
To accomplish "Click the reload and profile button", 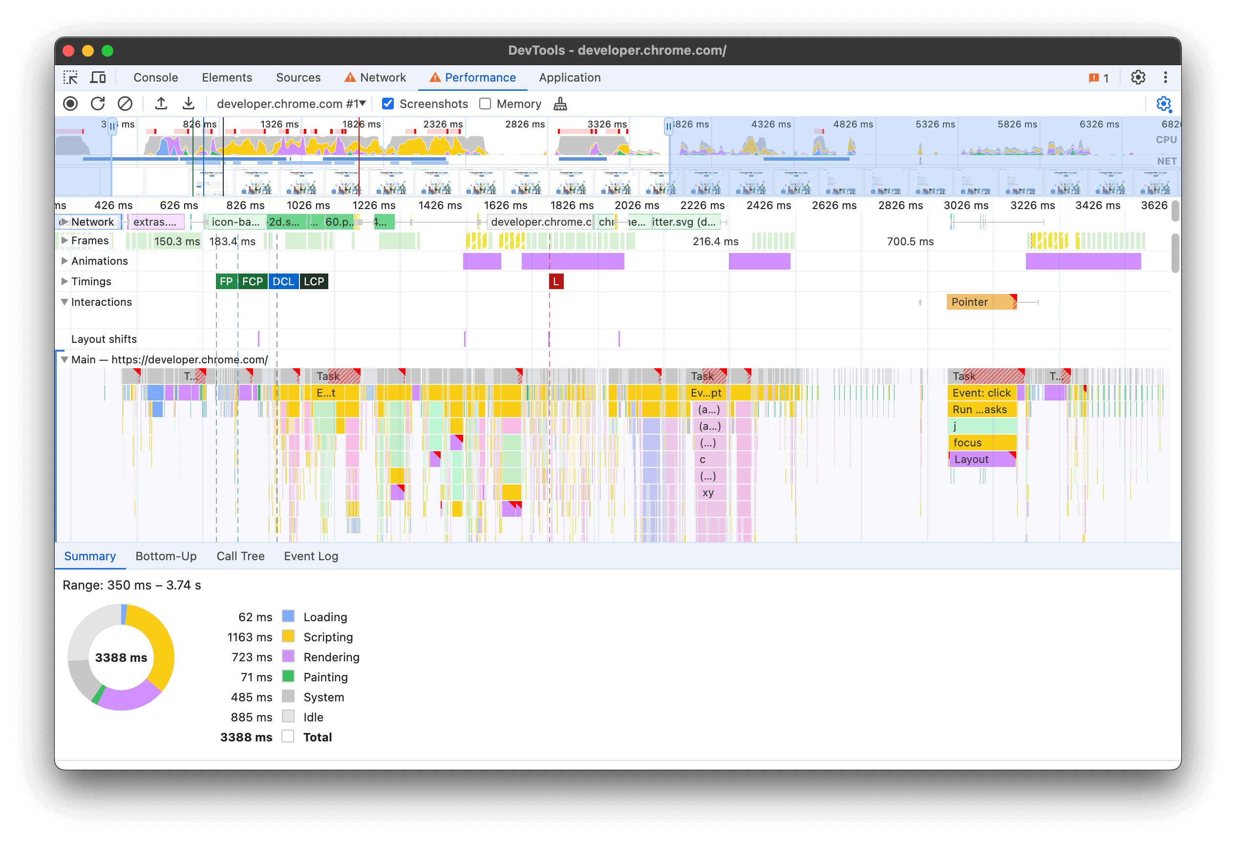I will pyautogui.click(x=98, y=104).
